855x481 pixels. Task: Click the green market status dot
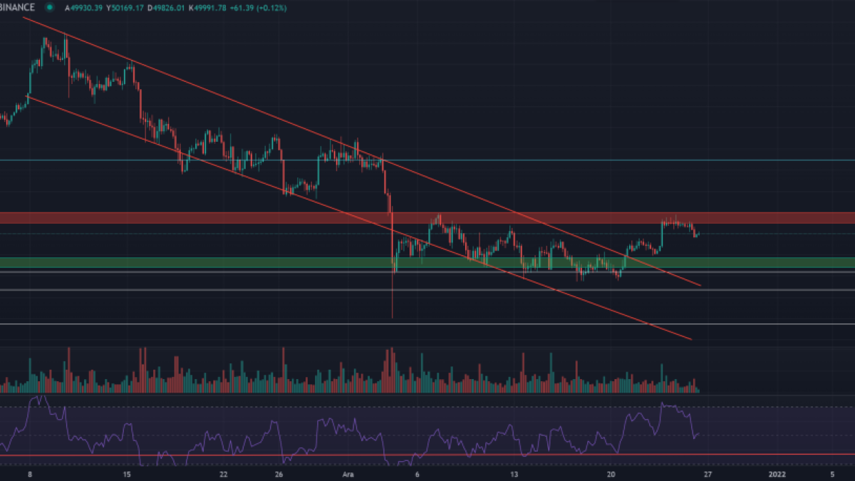[x=50, y=7]
